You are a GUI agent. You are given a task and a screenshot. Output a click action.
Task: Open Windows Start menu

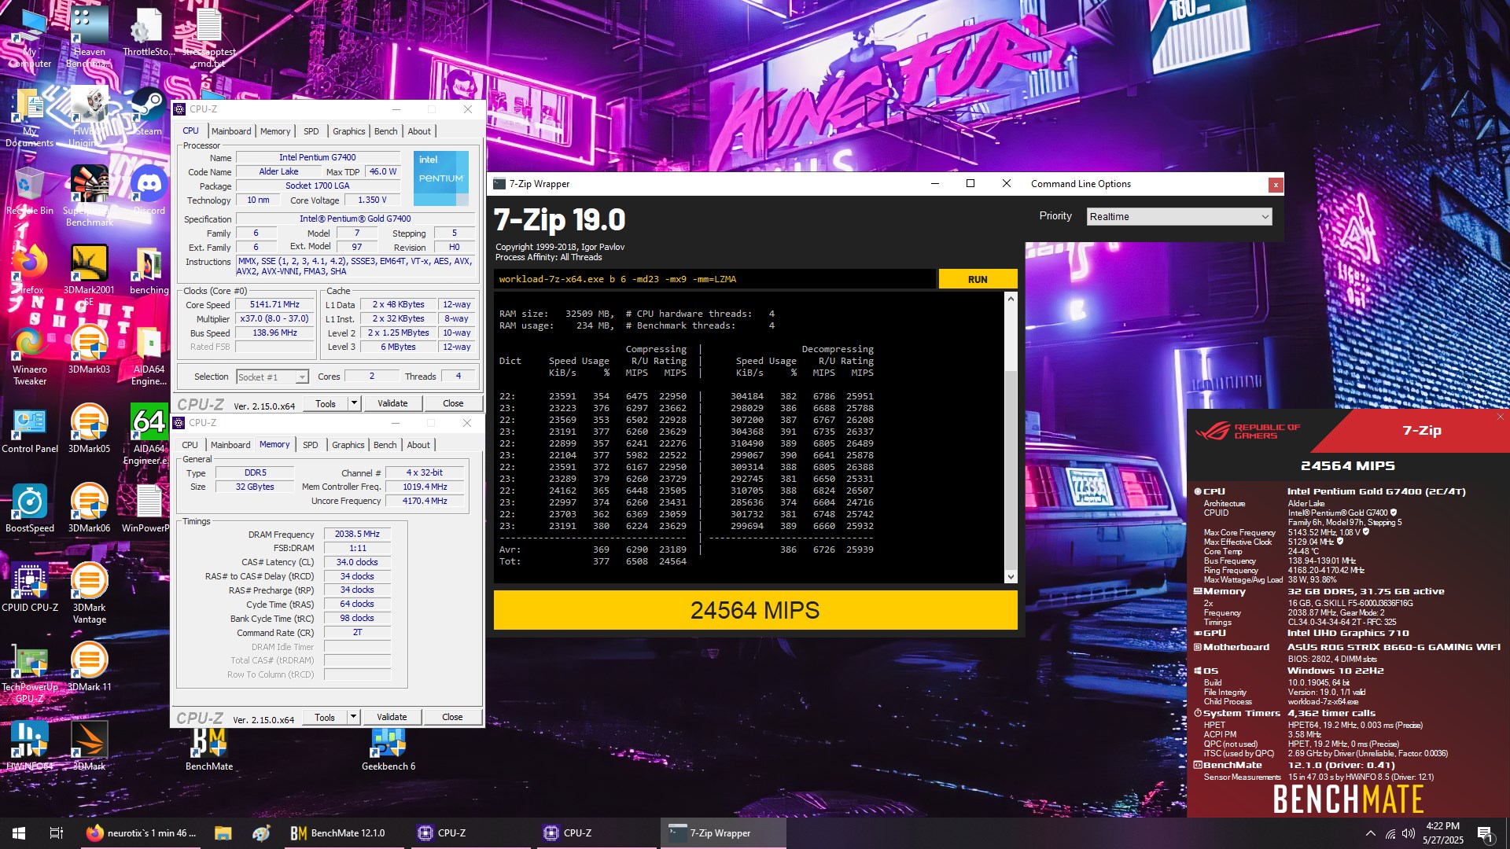click(19, 833)
